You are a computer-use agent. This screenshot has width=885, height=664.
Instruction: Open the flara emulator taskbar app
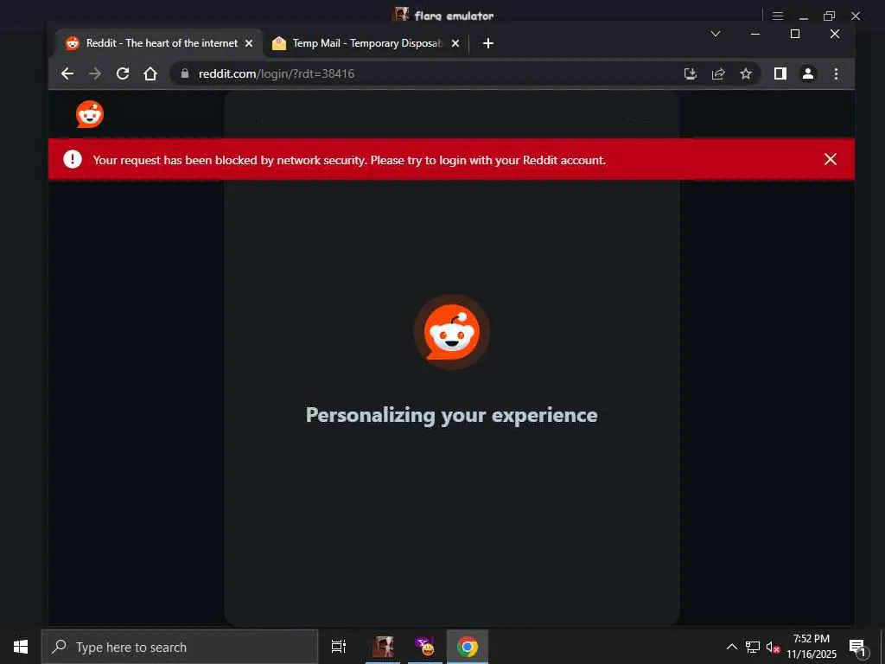tap(383, 647)
